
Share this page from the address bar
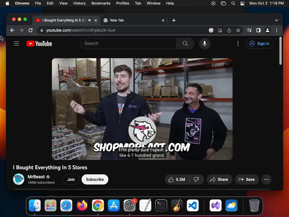pyautogui.click(x=229, y=30)
